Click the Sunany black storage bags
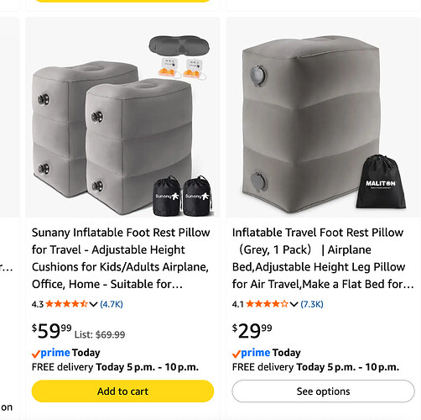The image size is (421, 420). point(183,196)
